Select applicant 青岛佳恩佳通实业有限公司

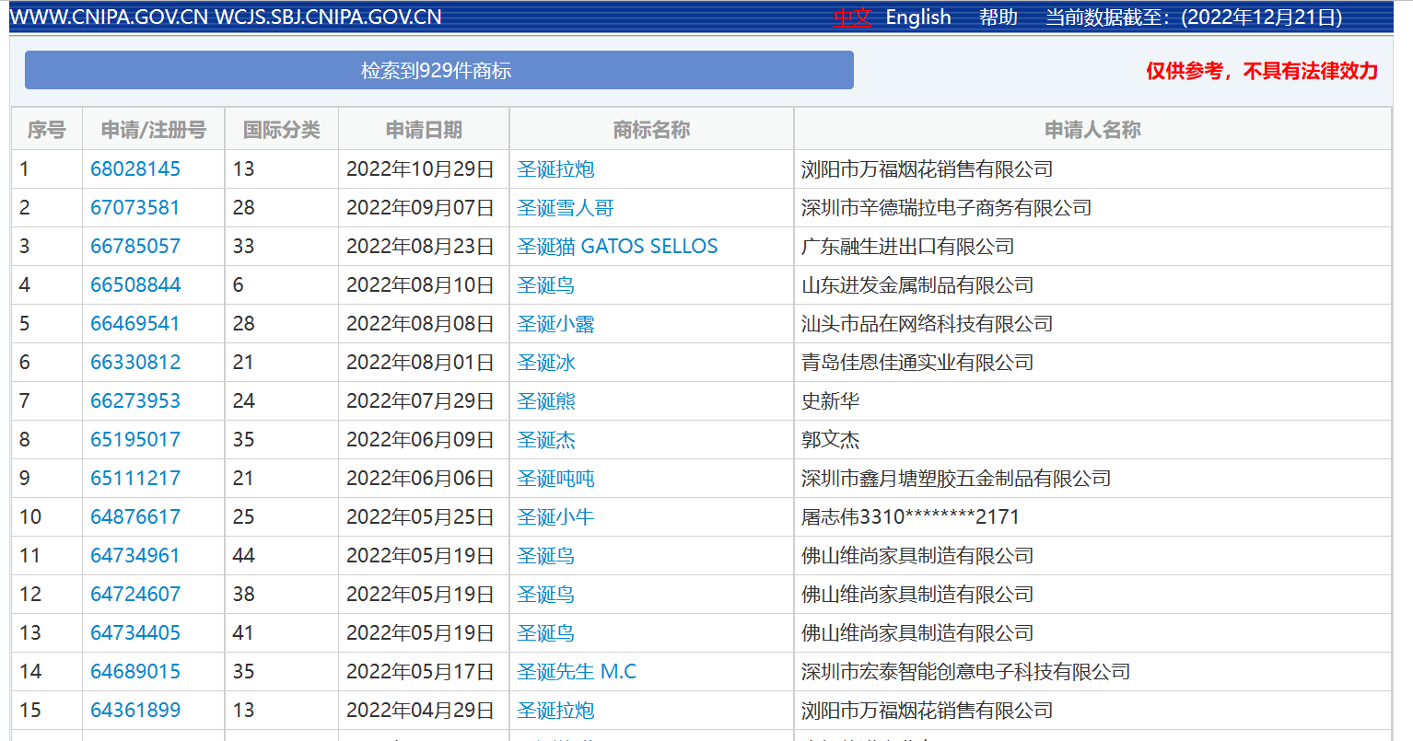pyautogui.click(x=917, y=363)
